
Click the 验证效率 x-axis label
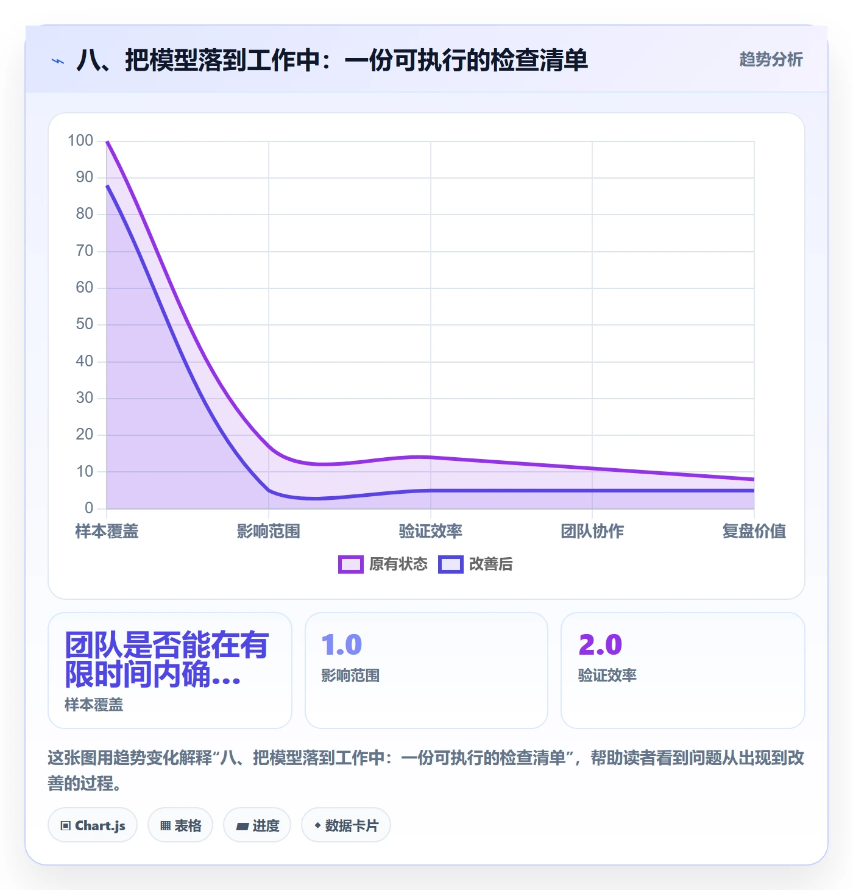(431, 531)
